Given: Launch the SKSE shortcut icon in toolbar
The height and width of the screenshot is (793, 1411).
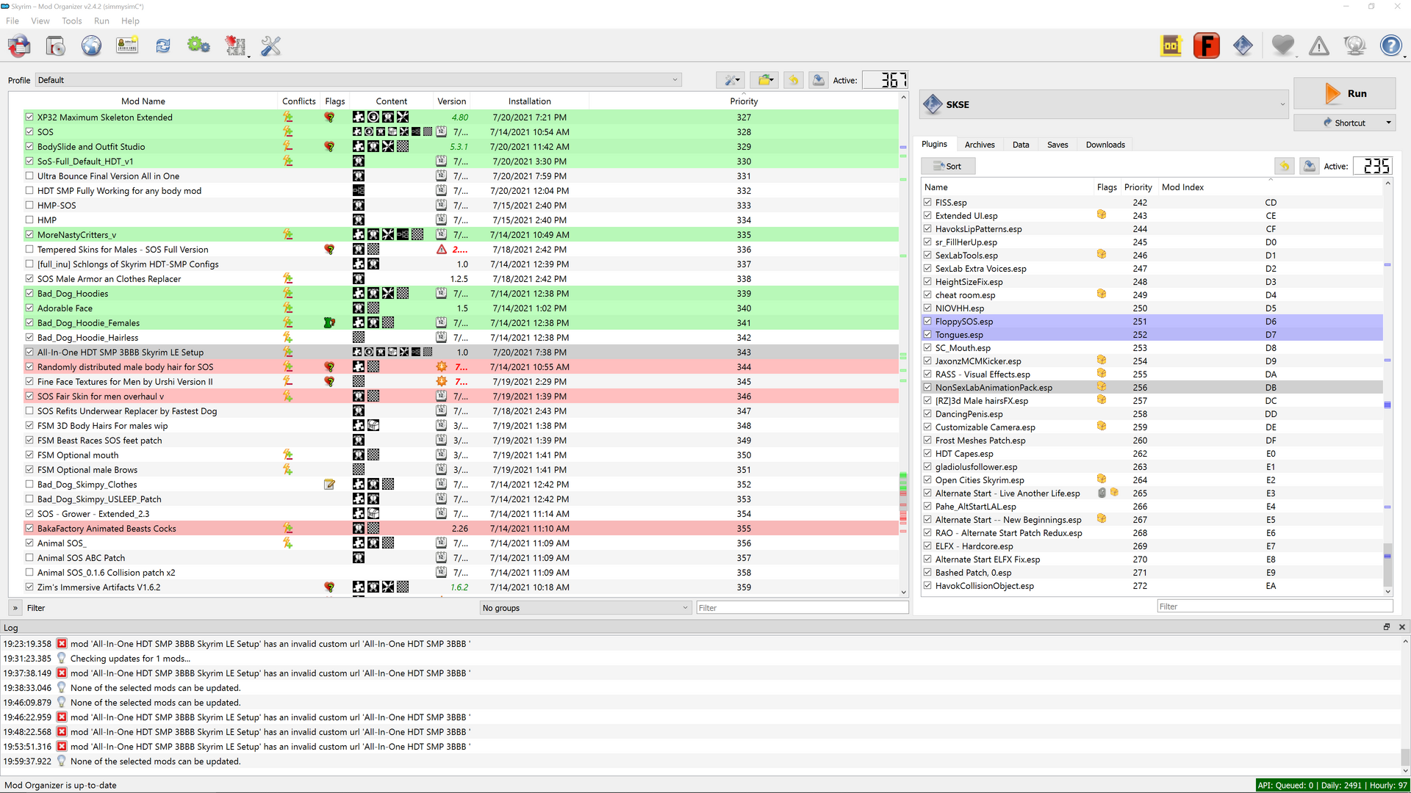Looking at the screenshot, I should click(1243, 46).
